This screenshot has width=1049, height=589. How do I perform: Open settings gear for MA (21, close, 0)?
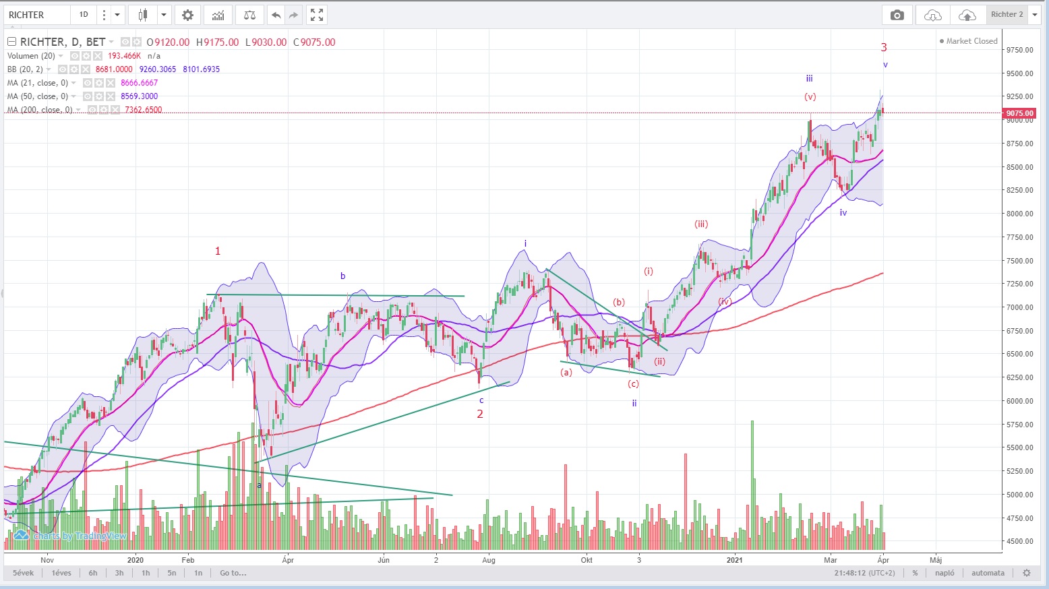[99, 83]
